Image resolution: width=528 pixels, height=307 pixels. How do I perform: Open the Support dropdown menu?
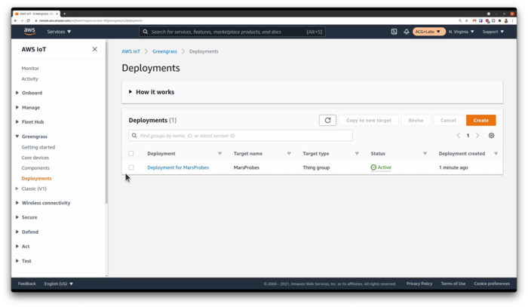(493, 32)
